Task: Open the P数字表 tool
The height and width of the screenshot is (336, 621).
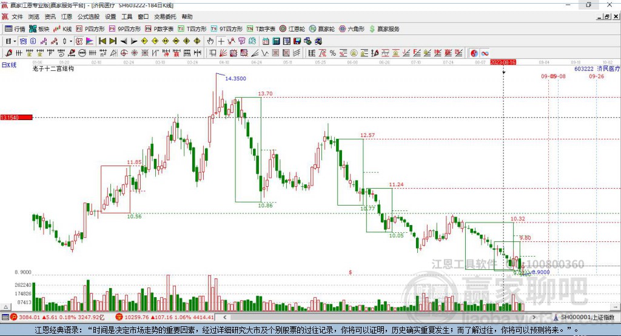Action: pos(159,29)
